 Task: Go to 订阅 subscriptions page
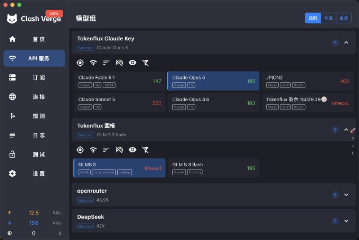click(35, 77)
